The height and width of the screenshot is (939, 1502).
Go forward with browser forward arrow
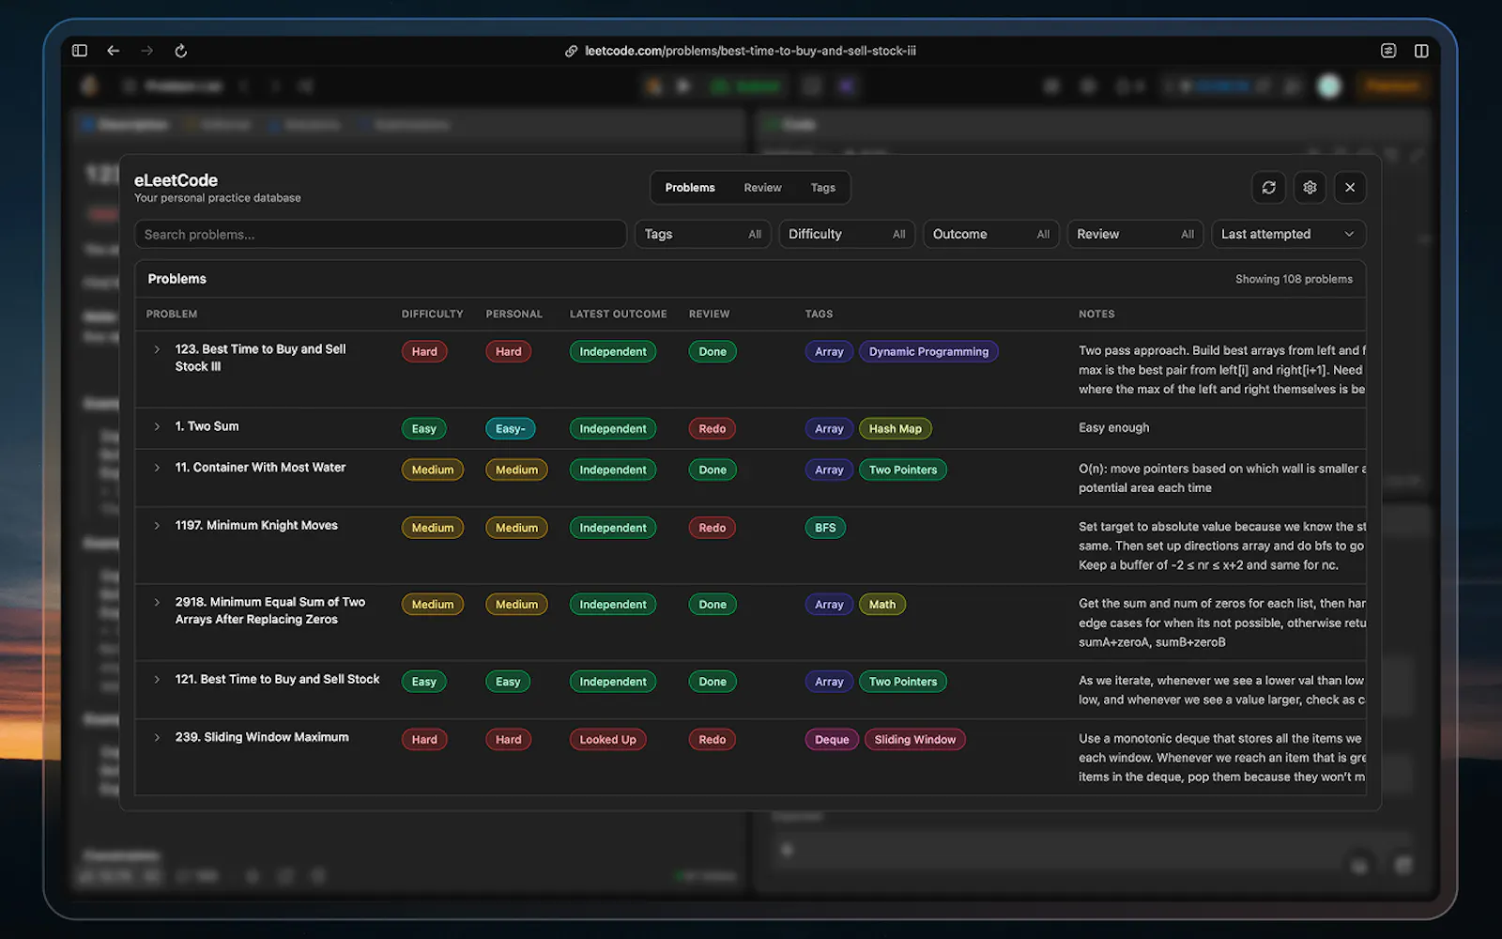(x=147, y=51)
